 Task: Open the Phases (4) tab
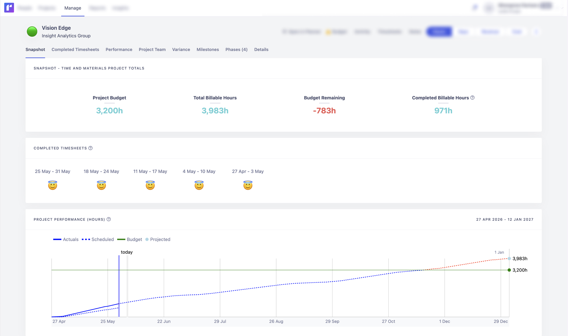coord(236,49)
